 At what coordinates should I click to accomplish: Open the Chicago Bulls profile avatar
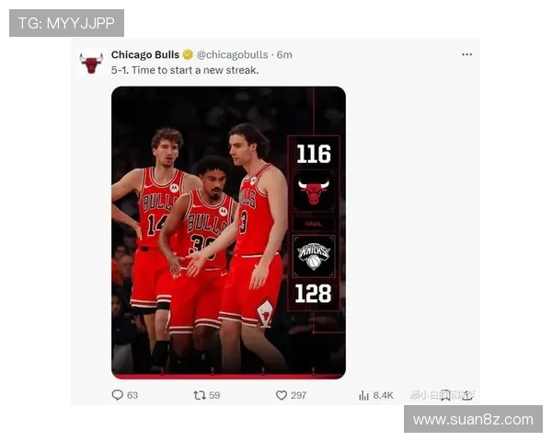tap(91, 63)
